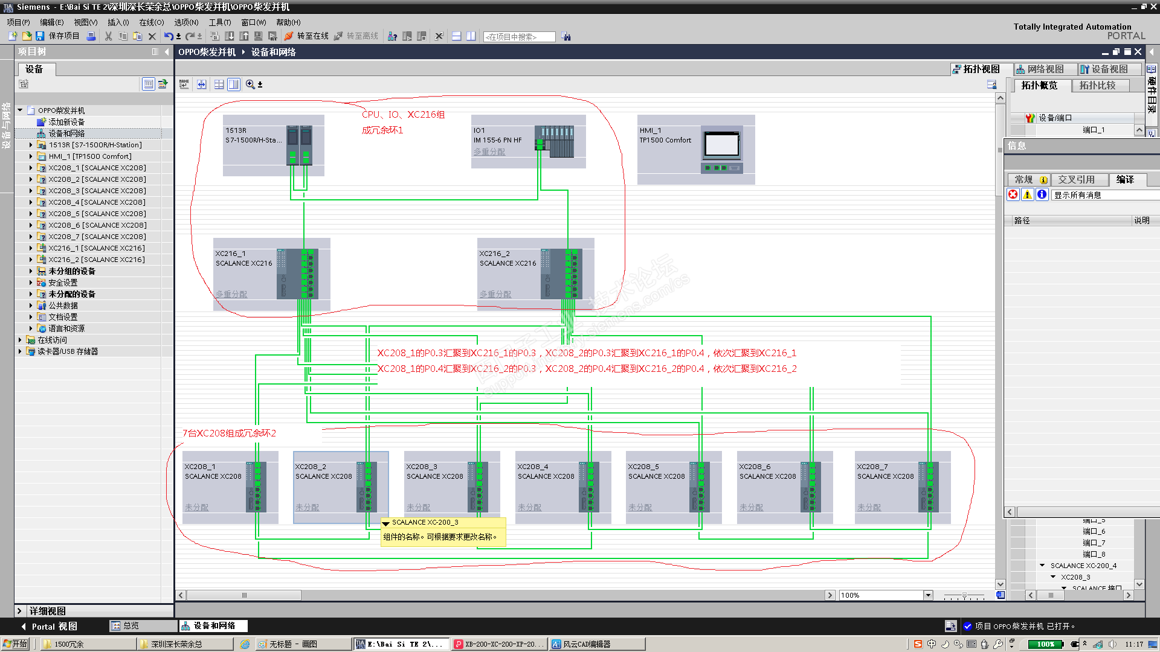The width and height of the screenshot is (1160, 652).
Task: Toggle the warnings filter in info panel
Action: coord(1027,194)
